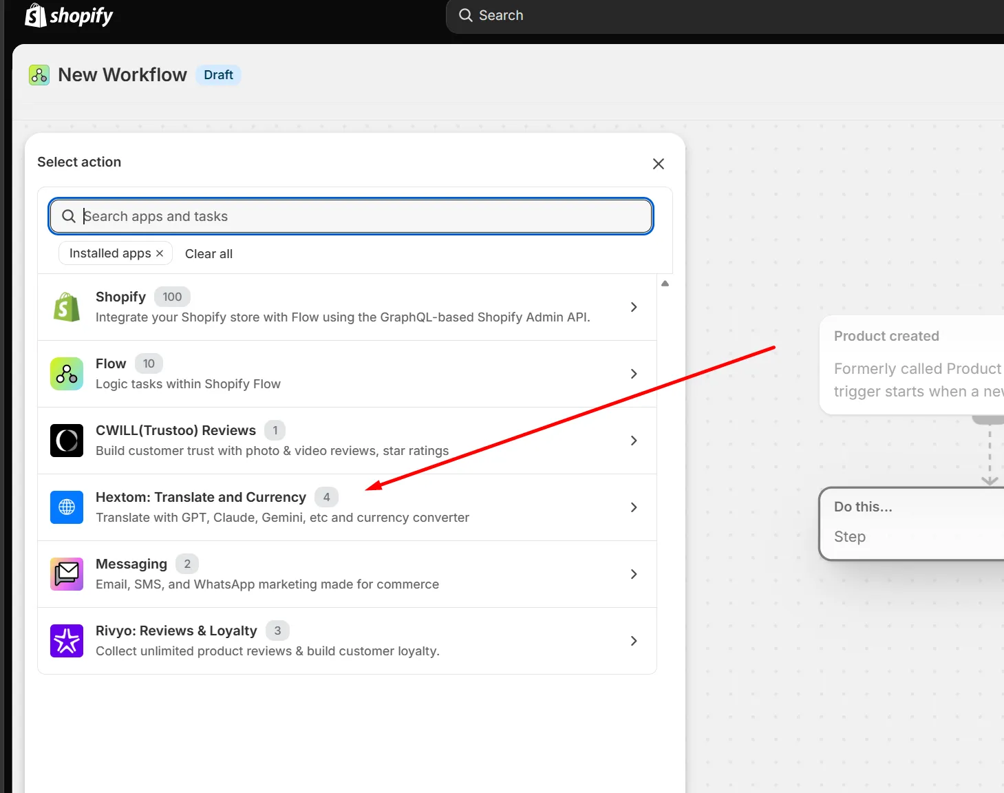Click the Select action heading
The image size is (1004, 793).
[79, 162]
